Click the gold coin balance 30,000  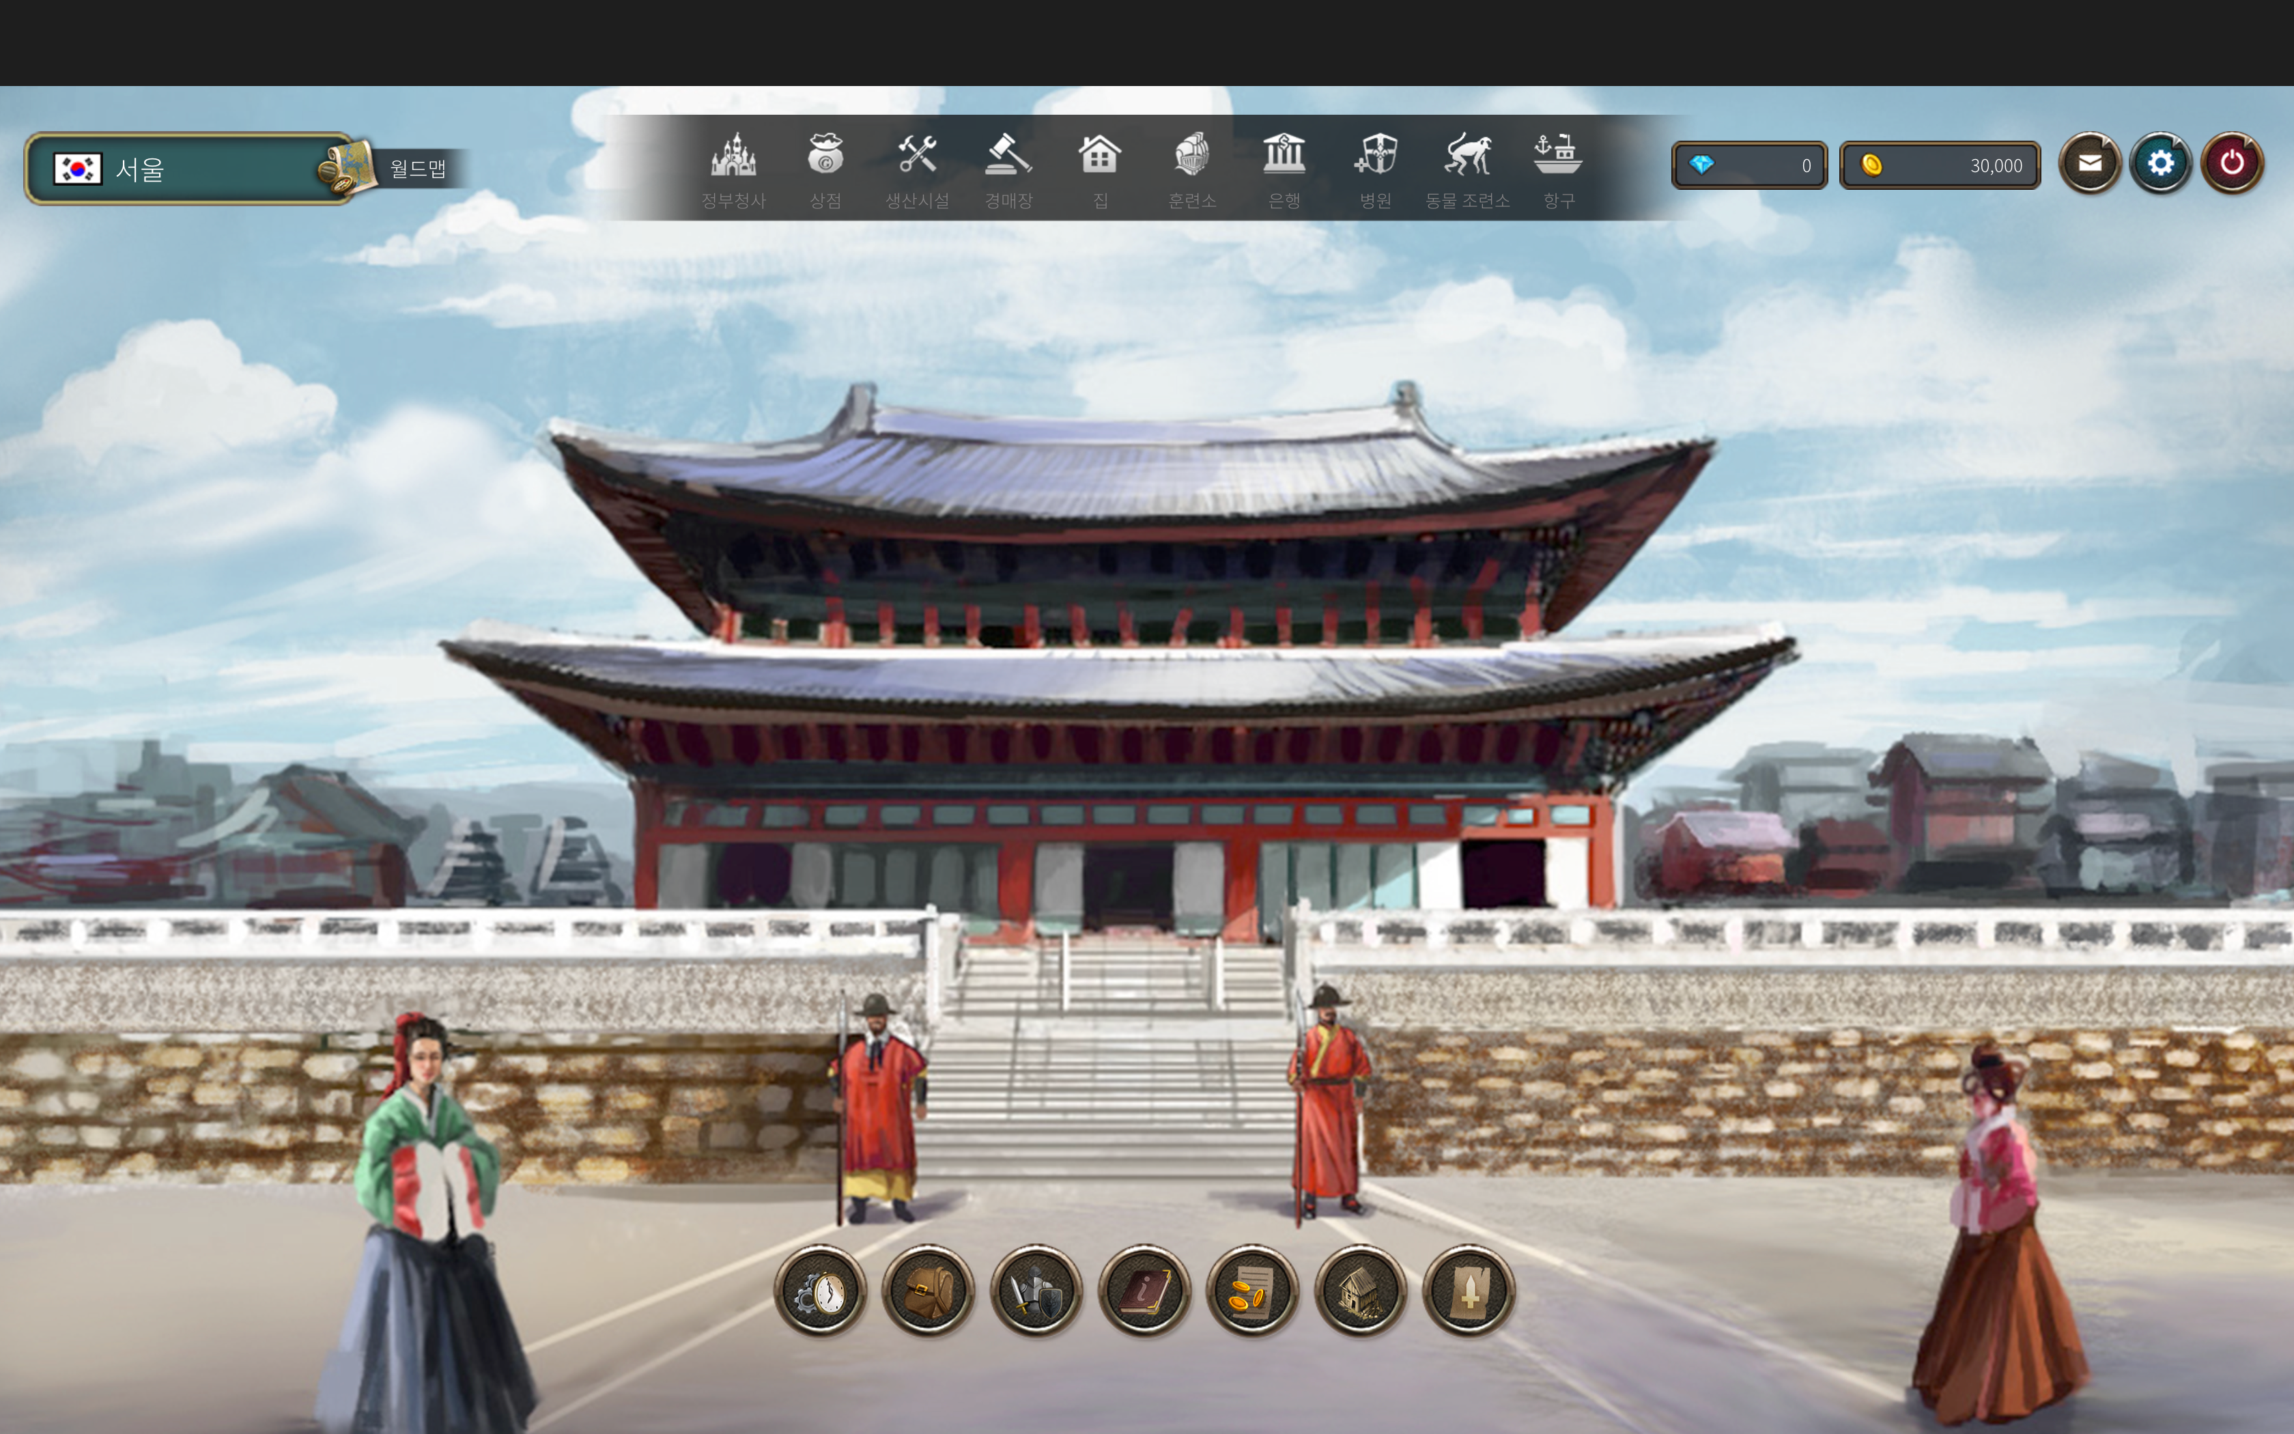pyautogui.click(x=1940, y=165)
